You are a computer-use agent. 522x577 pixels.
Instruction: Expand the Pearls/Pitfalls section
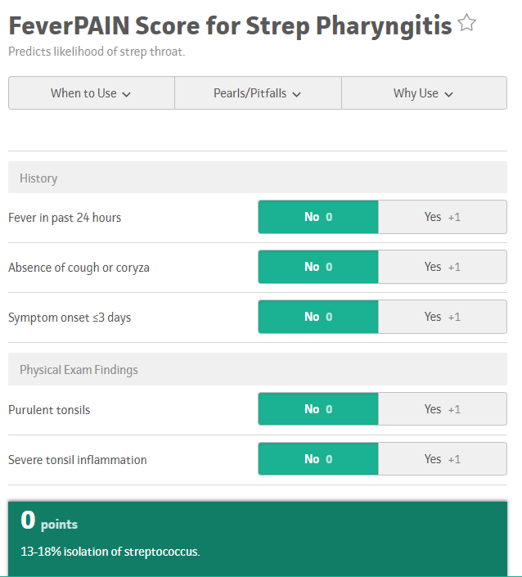pos(258,93)
